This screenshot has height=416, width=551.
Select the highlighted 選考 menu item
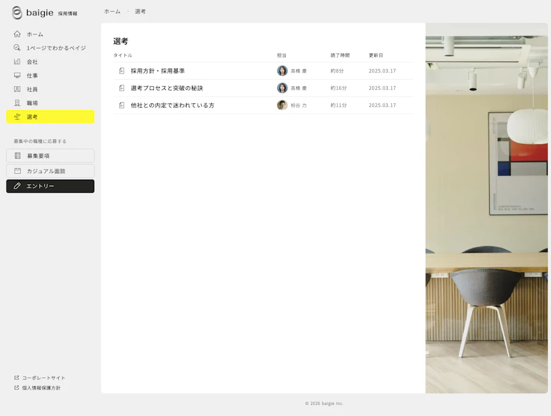click(x=50, y=117)
